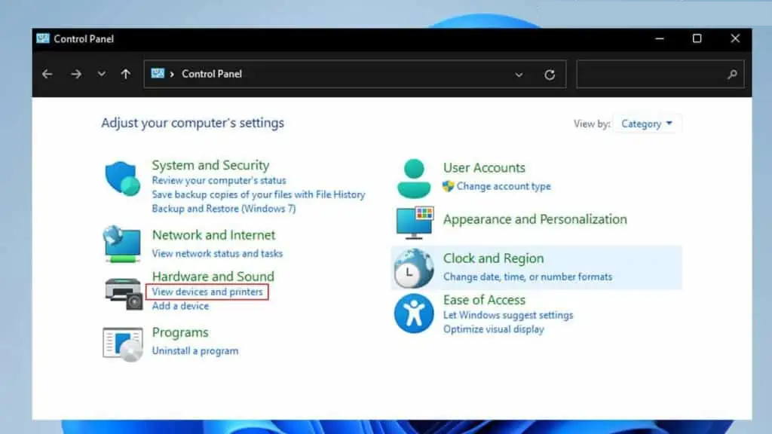772x434 pixels.
Task: Click the Control Panel breadcrumb in address bar
Action: tap(212, 74)
